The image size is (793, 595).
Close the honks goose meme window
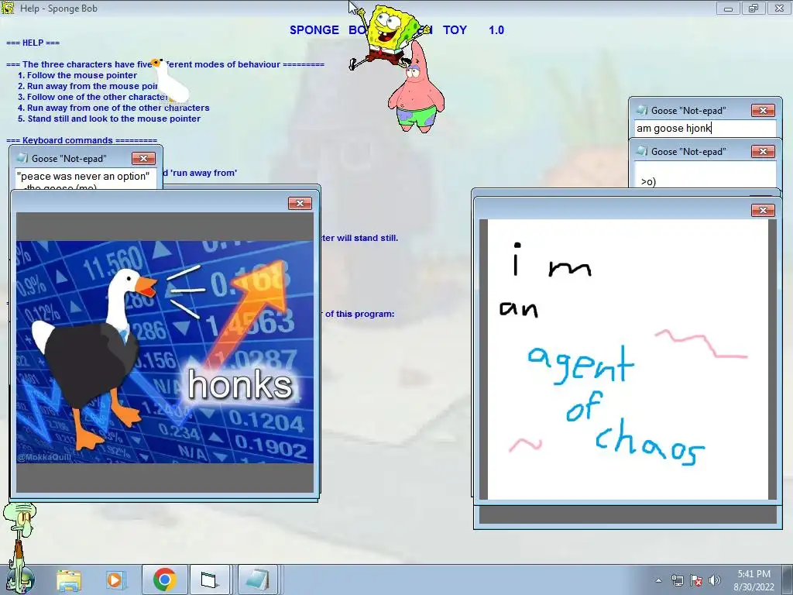pos(300,204)
